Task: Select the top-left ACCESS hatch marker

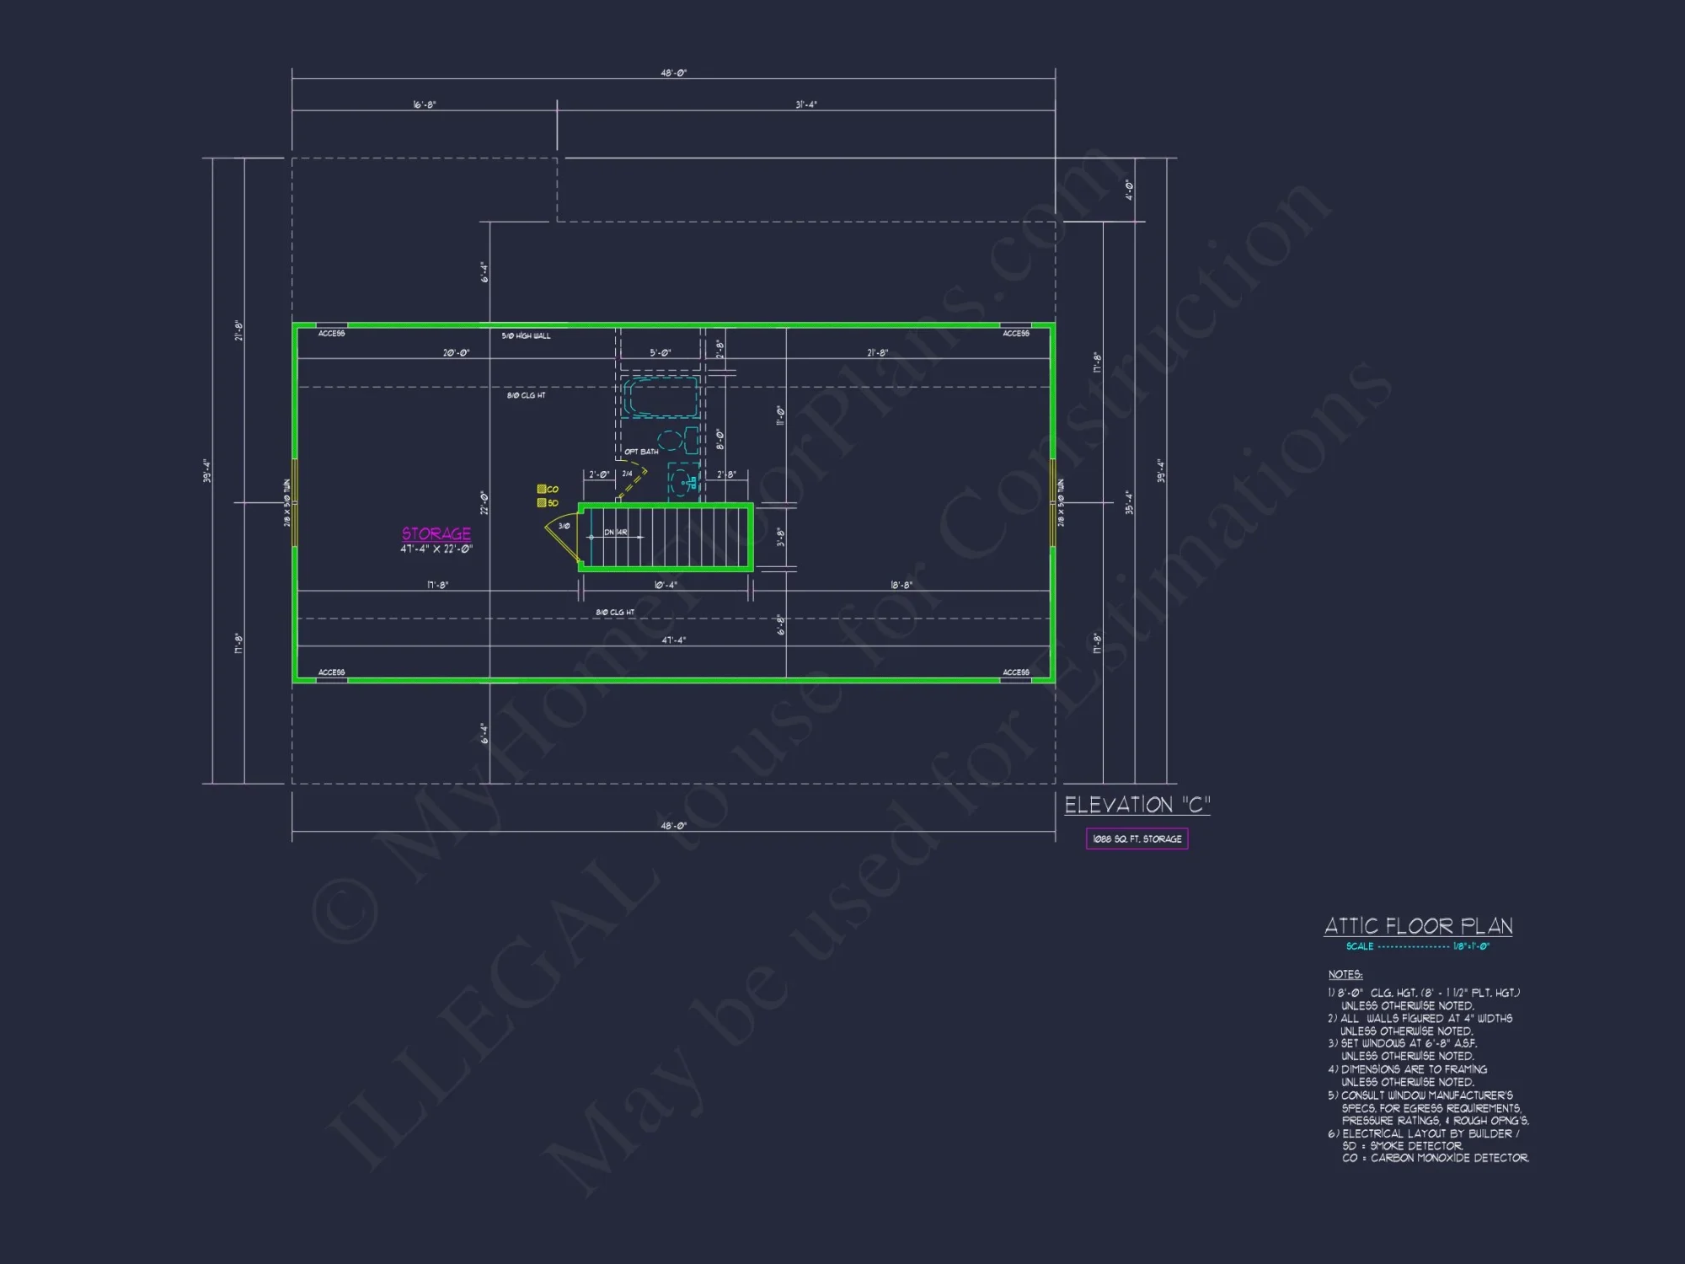Action: point(332,324)
